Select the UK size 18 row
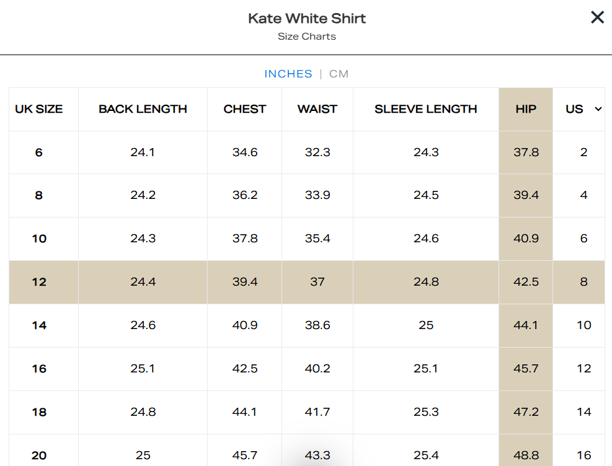The height and width of the screenshot is (466, 612). click(x=39, y=412)
